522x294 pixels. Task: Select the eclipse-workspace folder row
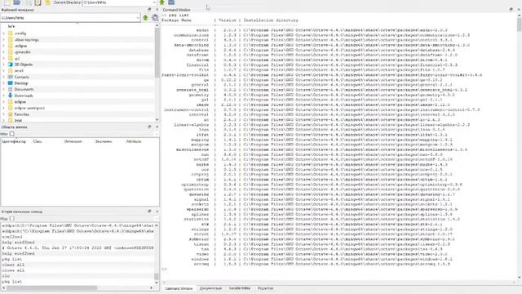point(77,108)
